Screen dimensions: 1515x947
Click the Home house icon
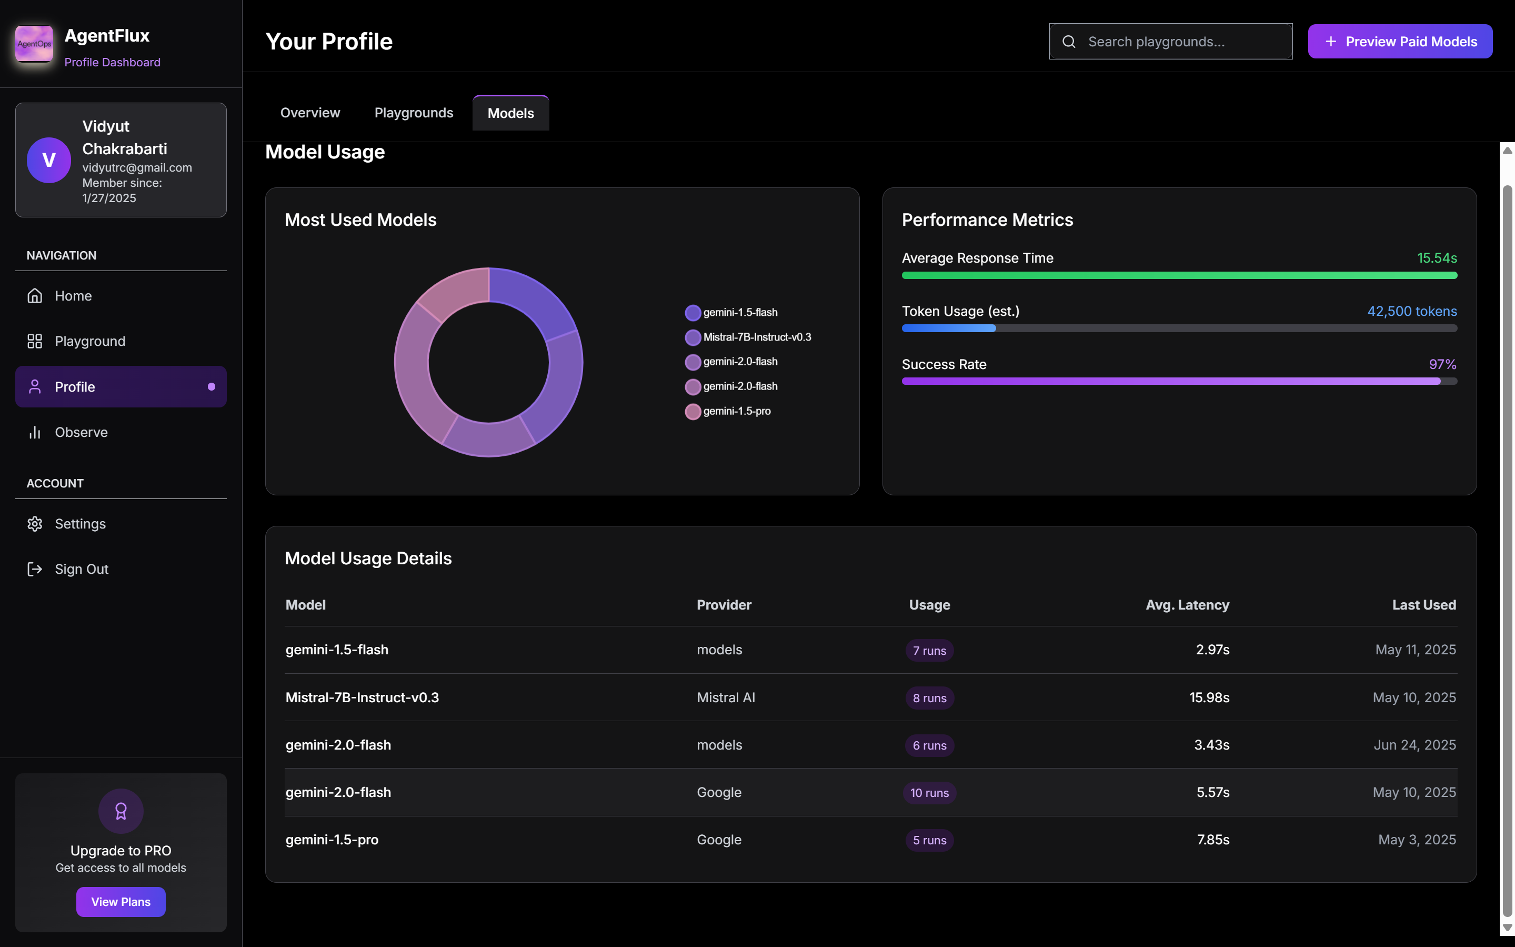34,296
